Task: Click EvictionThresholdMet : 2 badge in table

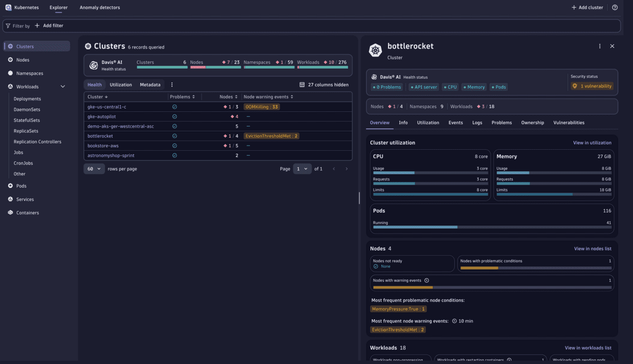Action: (x=271, y=136)
